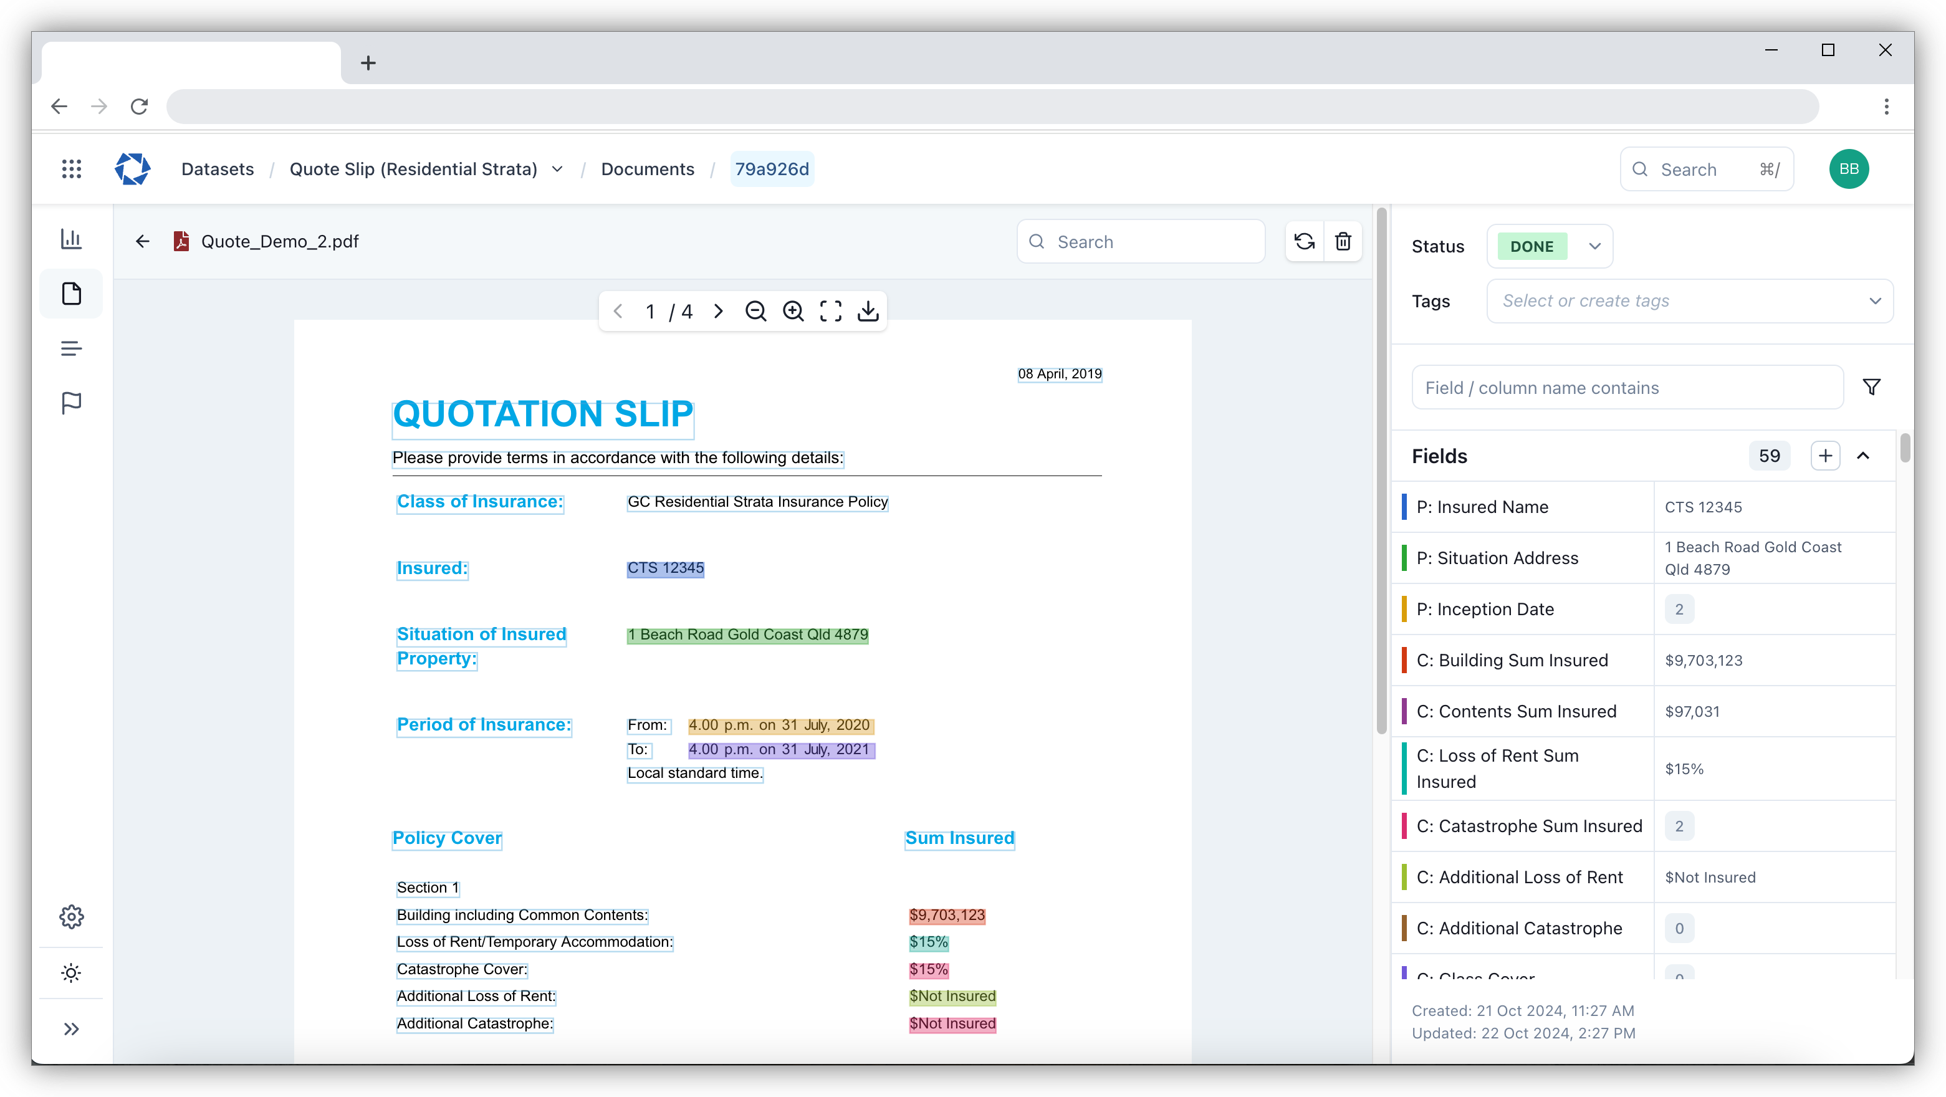The width and height of the screenshot is (1946, 1097).
Task: Collapse the Fields section
Action: coord(1863,456)
